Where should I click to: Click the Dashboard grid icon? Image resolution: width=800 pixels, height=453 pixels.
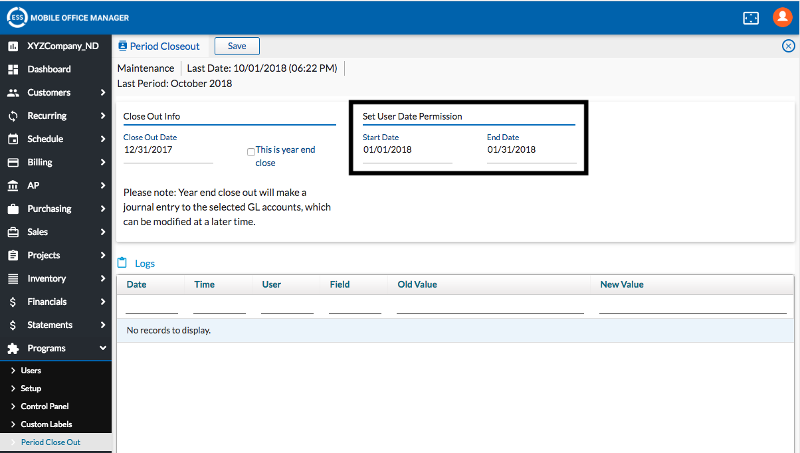13,69
